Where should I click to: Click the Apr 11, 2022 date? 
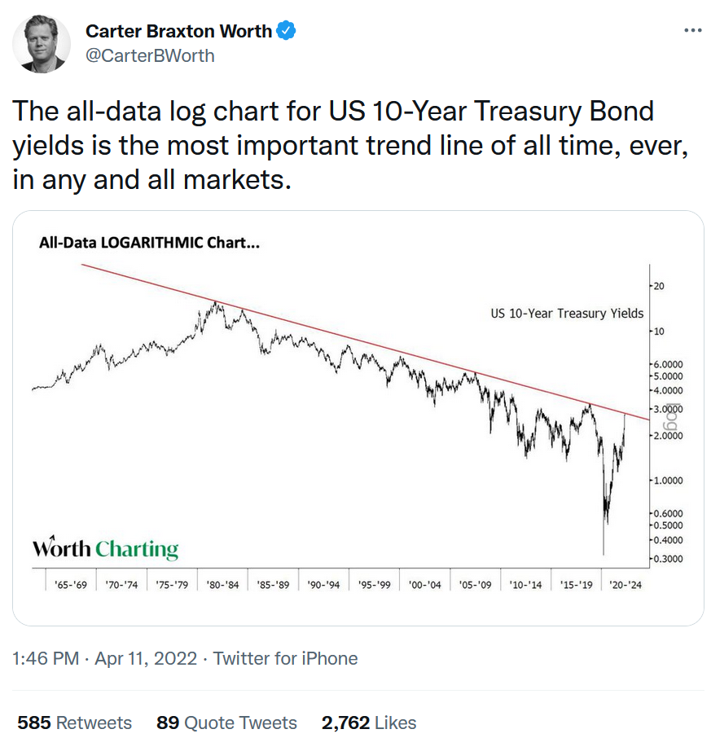coord(146,658)
